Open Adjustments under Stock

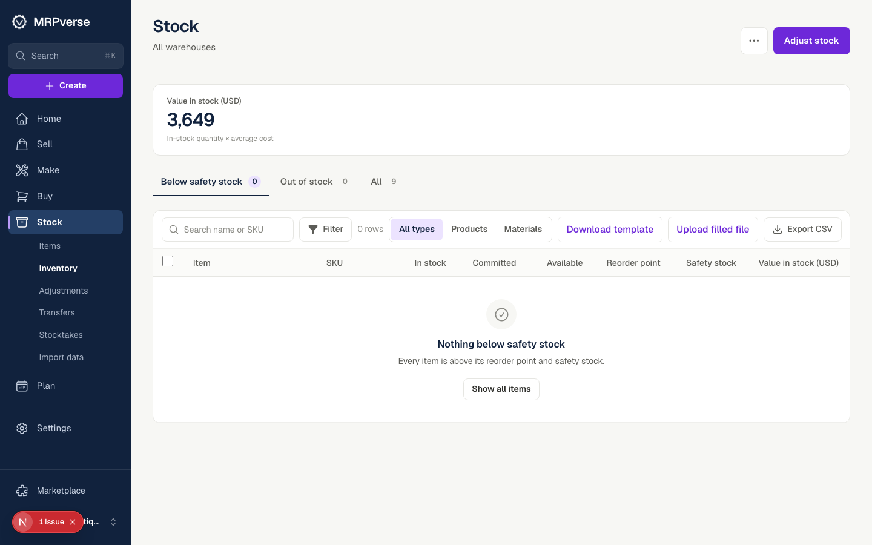[64, 291]
